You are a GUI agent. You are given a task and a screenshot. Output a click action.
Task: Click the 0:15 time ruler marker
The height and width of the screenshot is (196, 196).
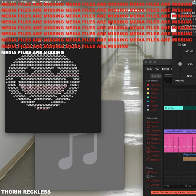pos(188,186)
